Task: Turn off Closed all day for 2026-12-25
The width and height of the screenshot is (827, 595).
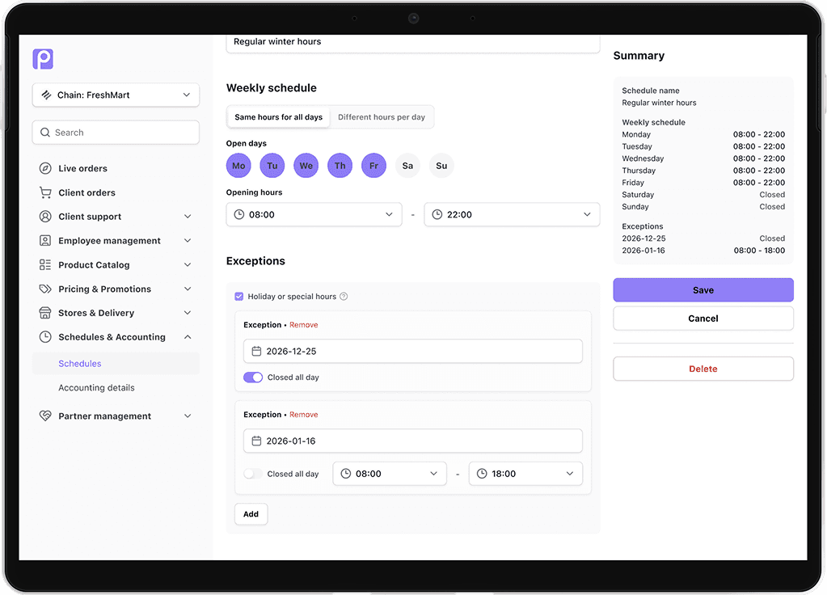Action: 253,378
